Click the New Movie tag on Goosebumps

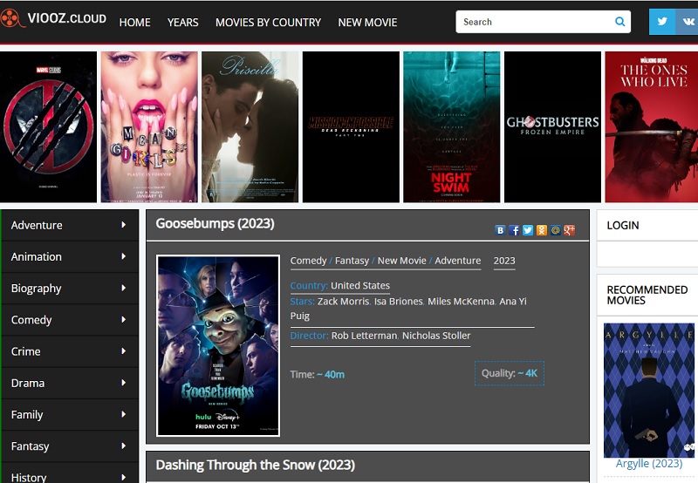pyautogui.click(x=401, y=261)
